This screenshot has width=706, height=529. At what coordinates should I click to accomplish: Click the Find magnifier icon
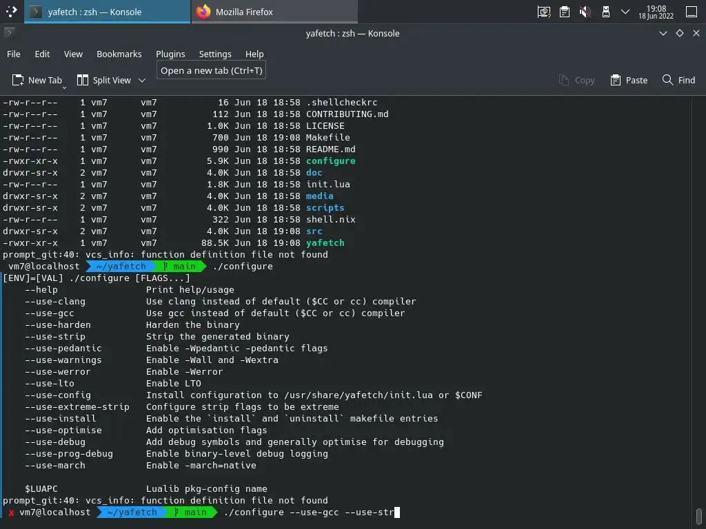click(x=667, y=80)
